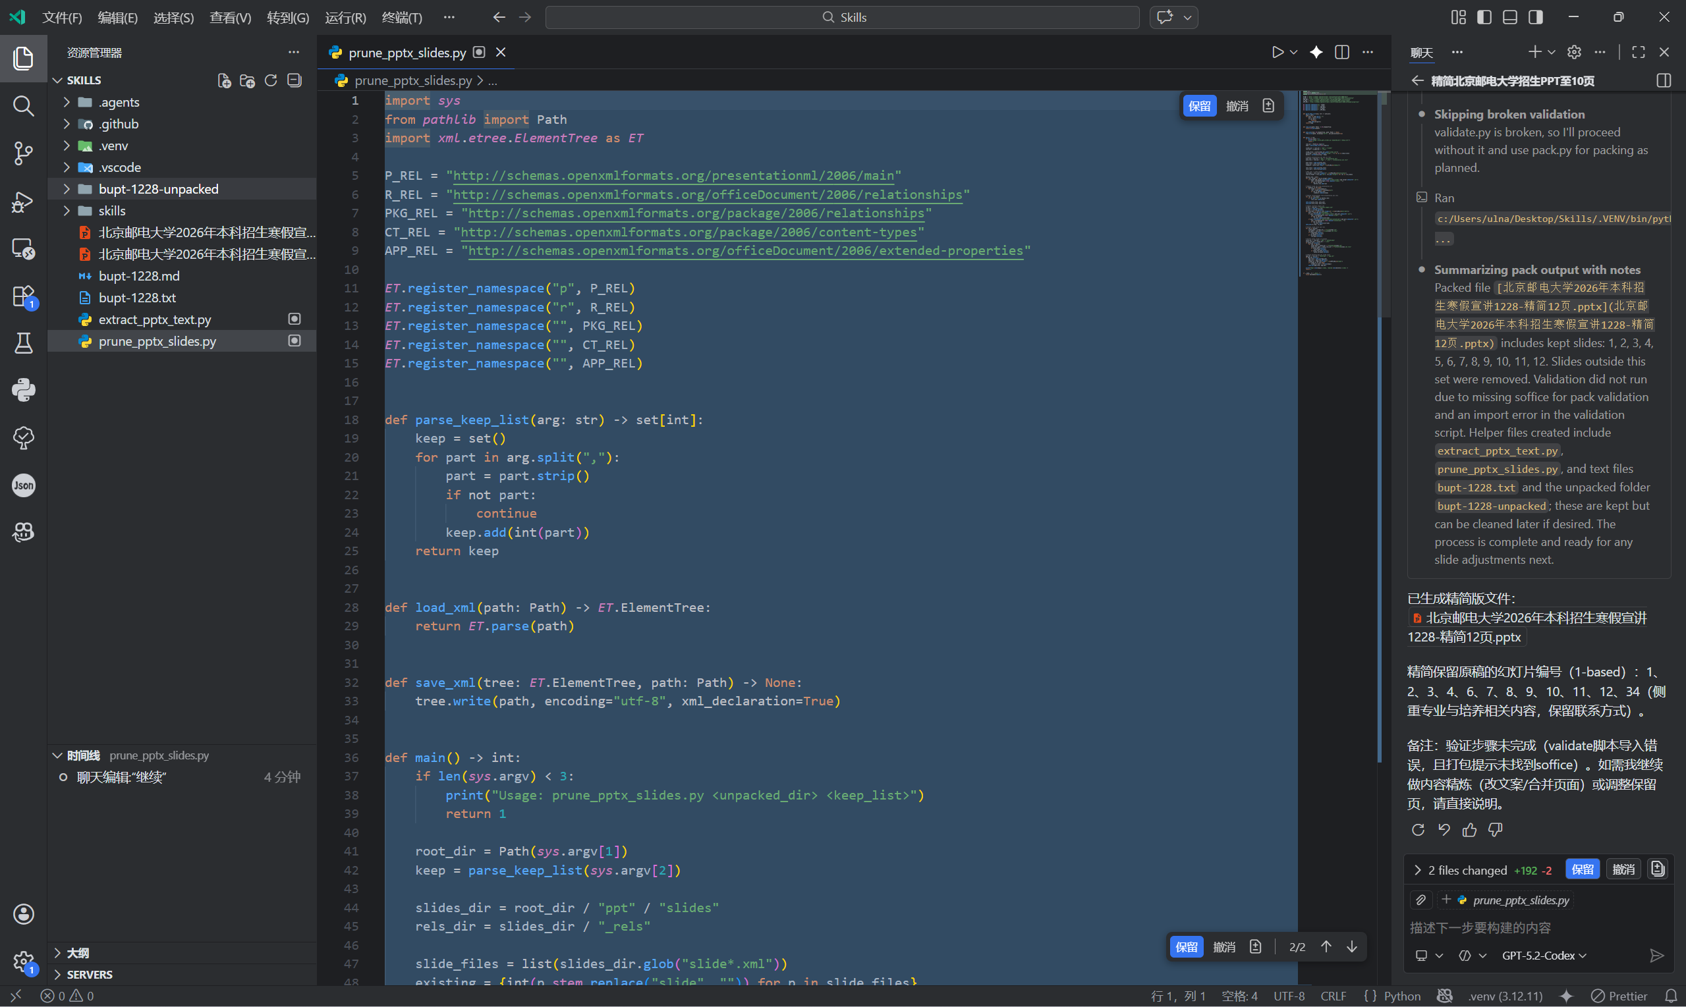
Task: Click 撤消 next to files changed
Action: 1623,869
